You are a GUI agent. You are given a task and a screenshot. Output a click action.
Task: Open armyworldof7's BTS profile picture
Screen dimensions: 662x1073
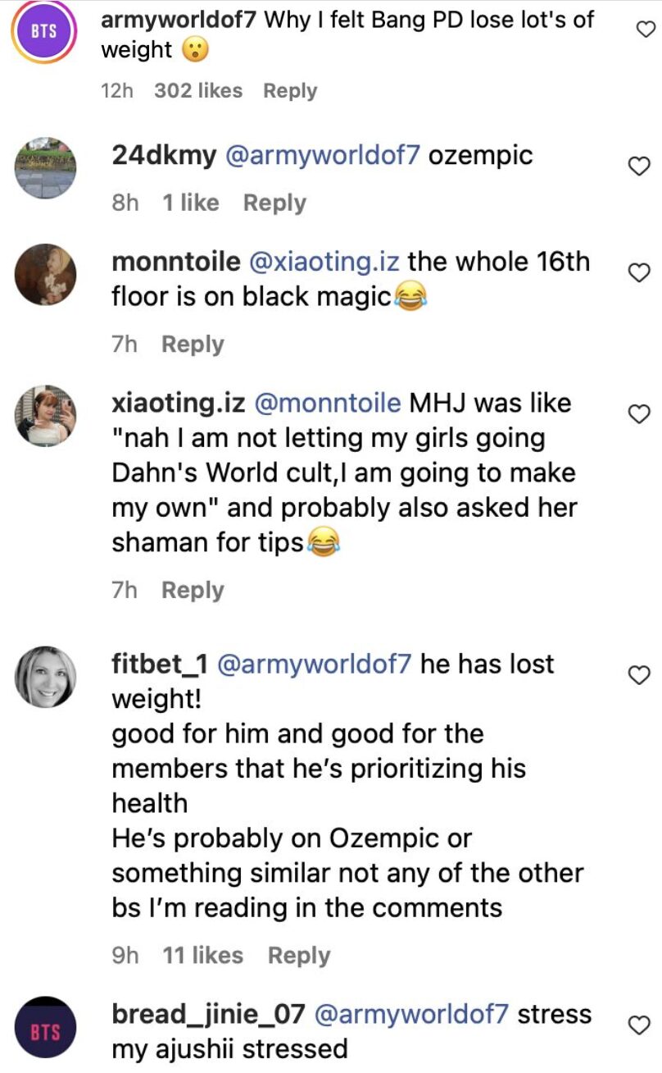44,32
